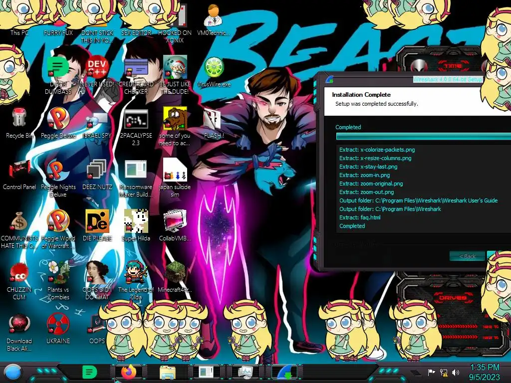
Task: Select the OOPS DID I DO THAT portrait icon
Action: 97,280
